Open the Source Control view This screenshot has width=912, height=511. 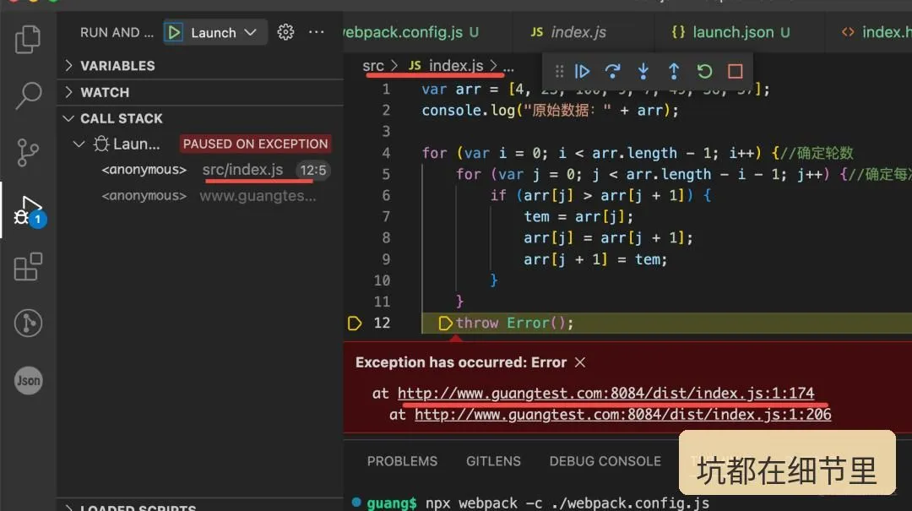click(27, 153)
